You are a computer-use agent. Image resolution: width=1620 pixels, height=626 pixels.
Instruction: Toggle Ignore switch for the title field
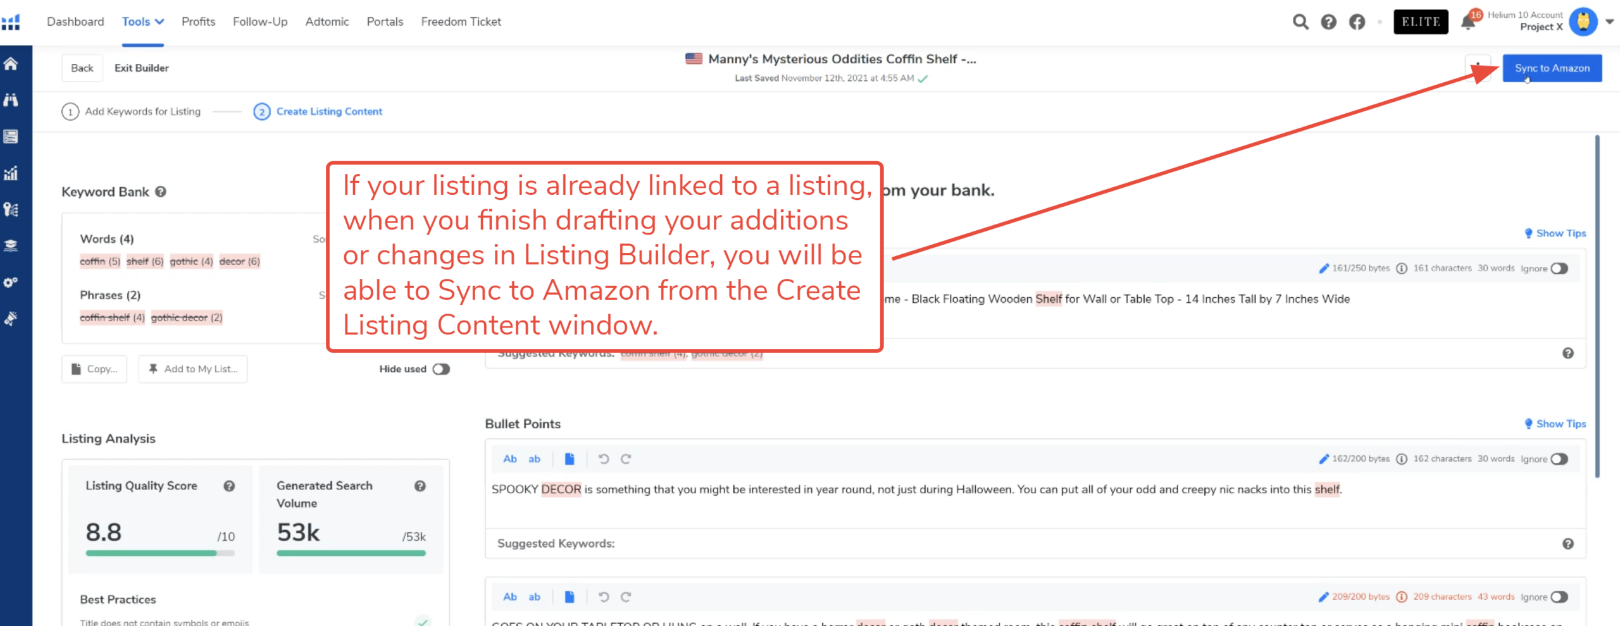point(1559,269)
